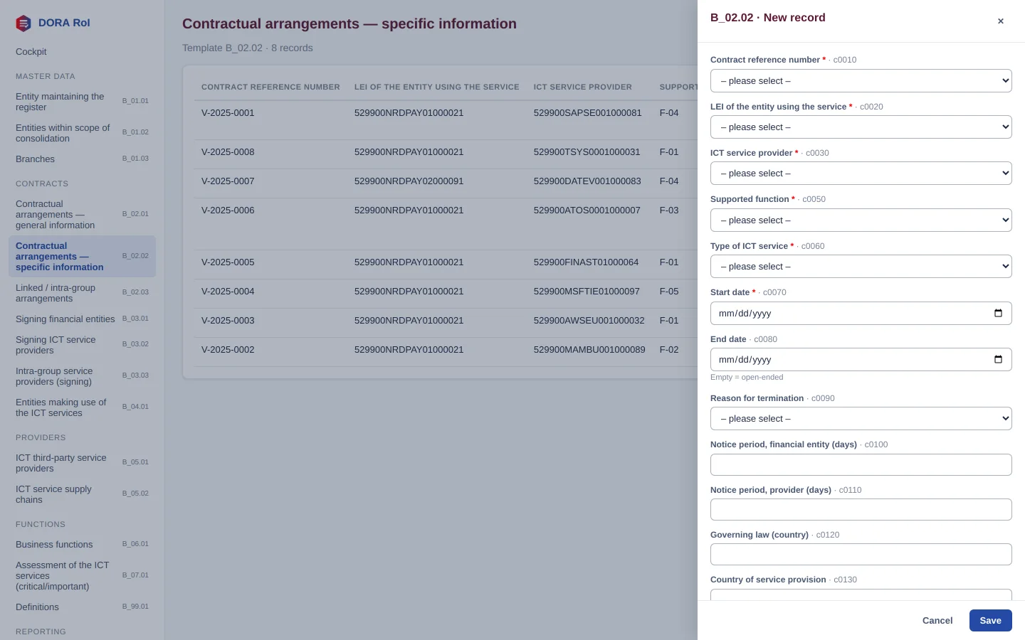Open Linked / intra-group arrangements
This screenshot has width=1025, height=640.
point(82,293)
